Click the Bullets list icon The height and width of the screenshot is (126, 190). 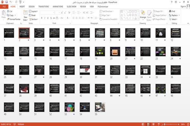click(74, 13)
